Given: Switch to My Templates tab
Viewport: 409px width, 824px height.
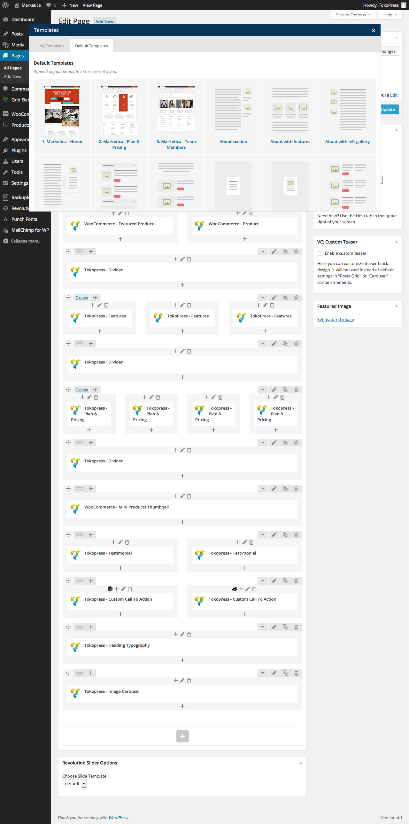Looking at the screenshot, I should tap(52, 46).
